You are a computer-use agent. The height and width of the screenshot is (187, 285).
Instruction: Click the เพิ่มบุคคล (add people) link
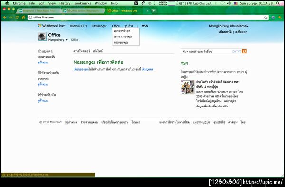[x=147, y=69]
